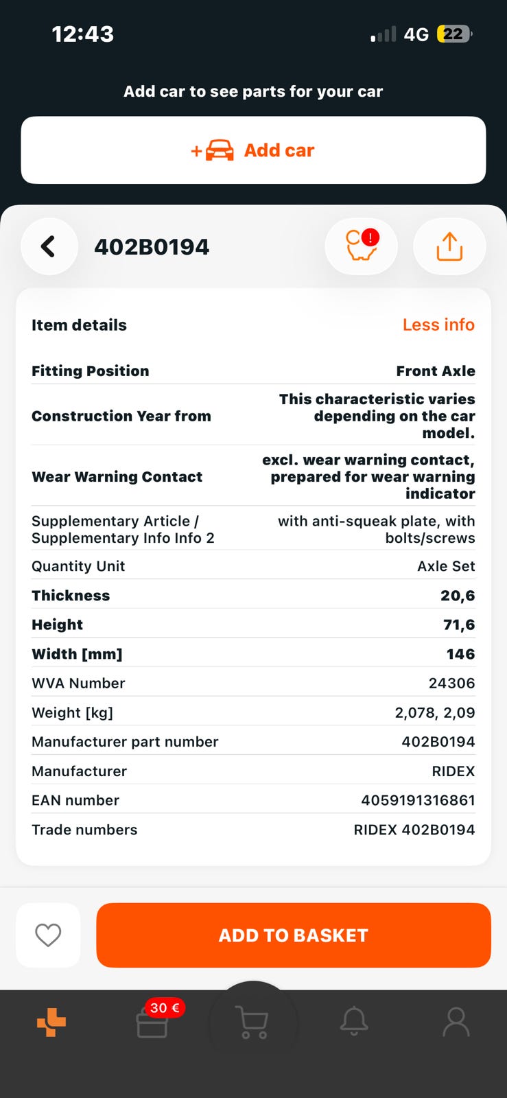Tap the share icon
The image size is (507, 1098).
click(x=449, y=246)
